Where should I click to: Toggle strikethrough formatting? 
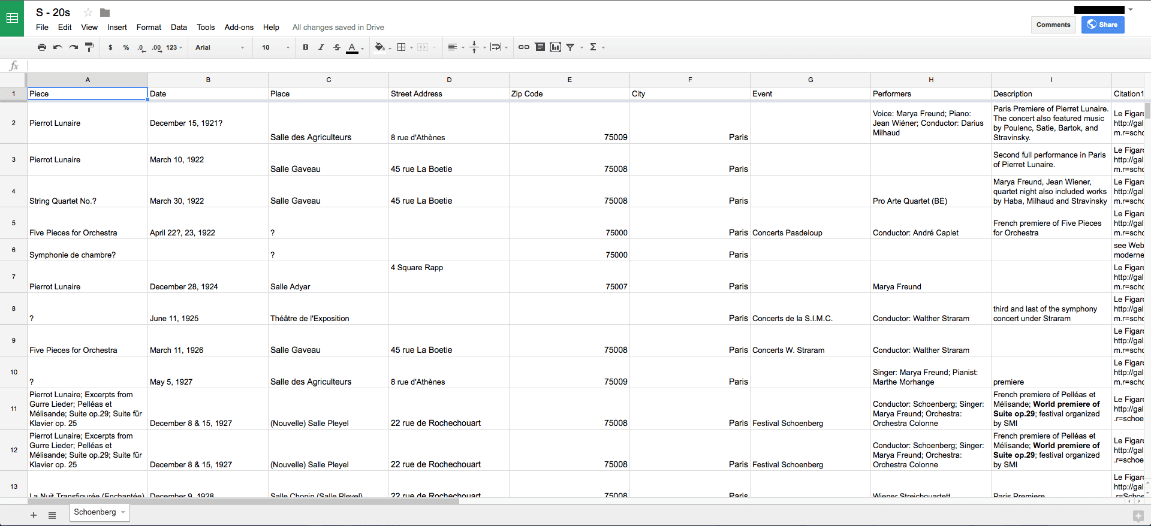point(337,47)
